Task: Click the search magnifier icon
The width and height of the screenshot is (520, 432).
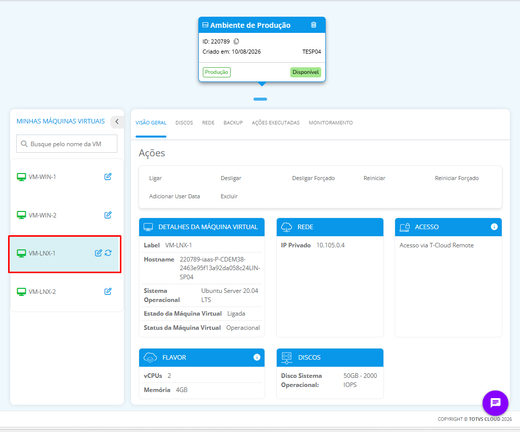Action: point(24,144)
